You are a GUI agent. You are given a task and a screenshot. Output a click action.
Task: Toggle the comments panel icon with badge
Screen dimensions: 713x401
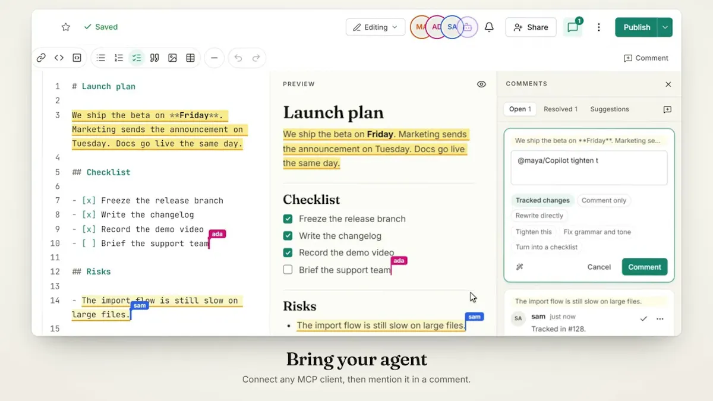pos(573,27)
